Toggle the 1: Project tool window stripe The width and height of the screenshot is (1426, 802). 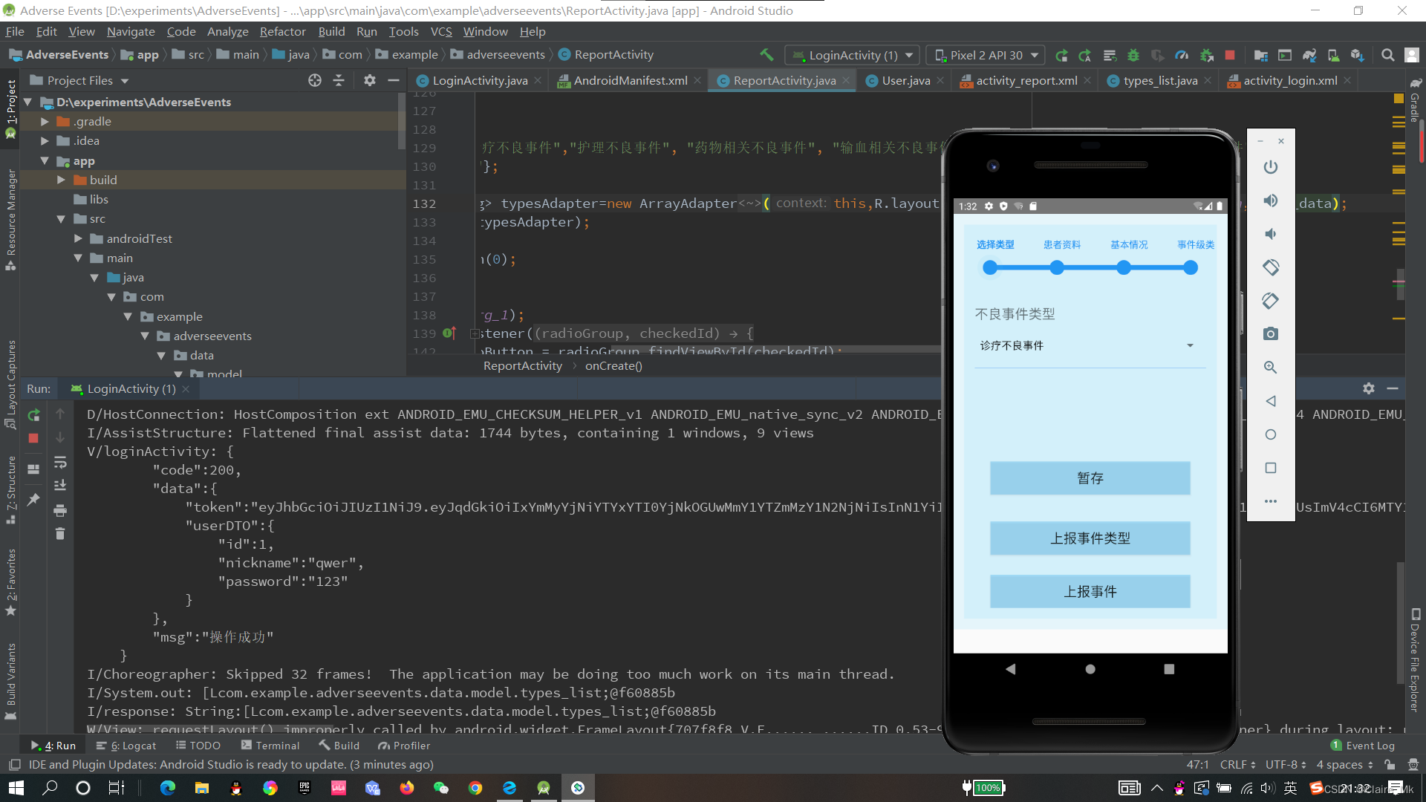pos(10,109)
